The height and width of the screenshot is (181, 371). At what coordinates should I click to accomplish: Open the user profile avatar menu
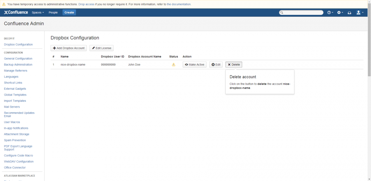click(x=360, y=13)
